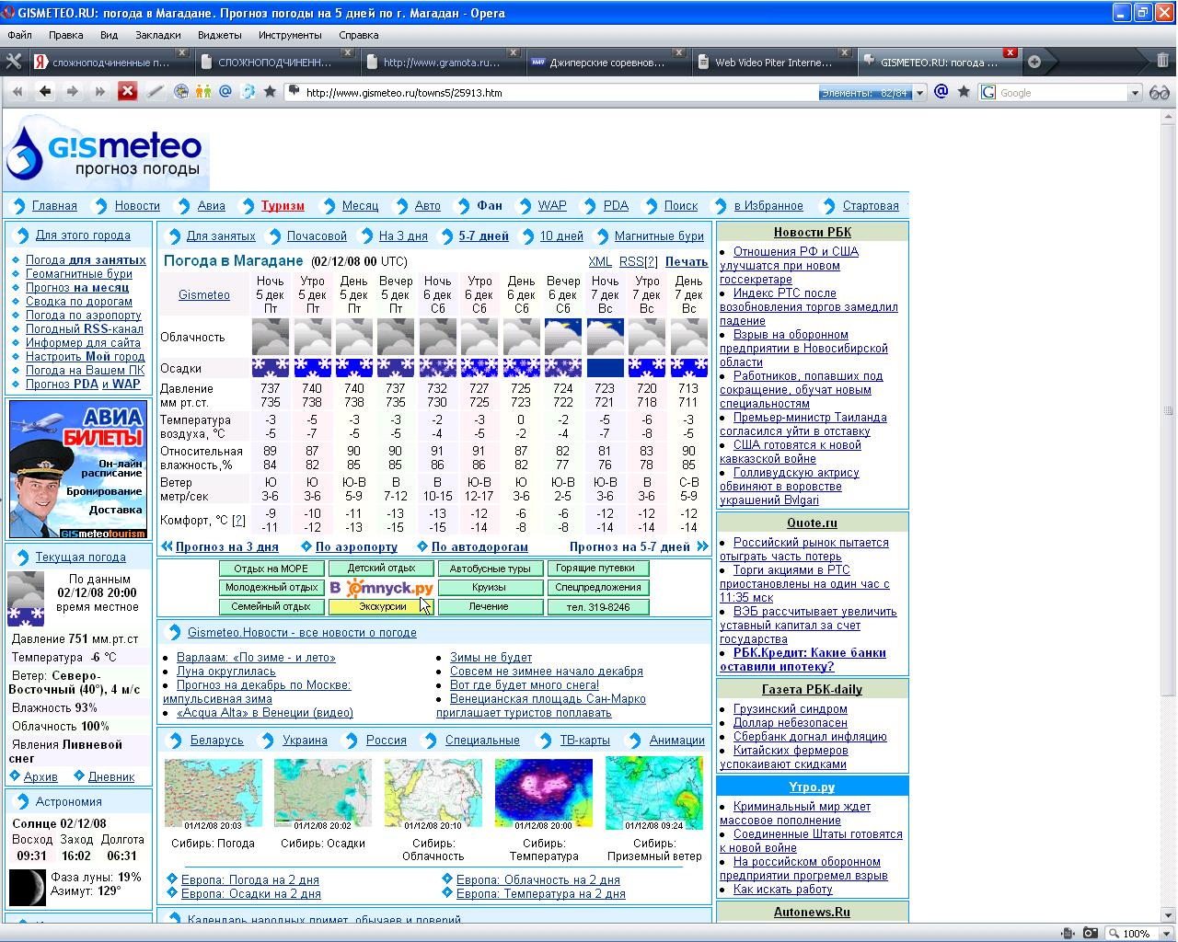Click the glasses icon beside search box
1178x942 pixels.
(x=1159, y=92)
